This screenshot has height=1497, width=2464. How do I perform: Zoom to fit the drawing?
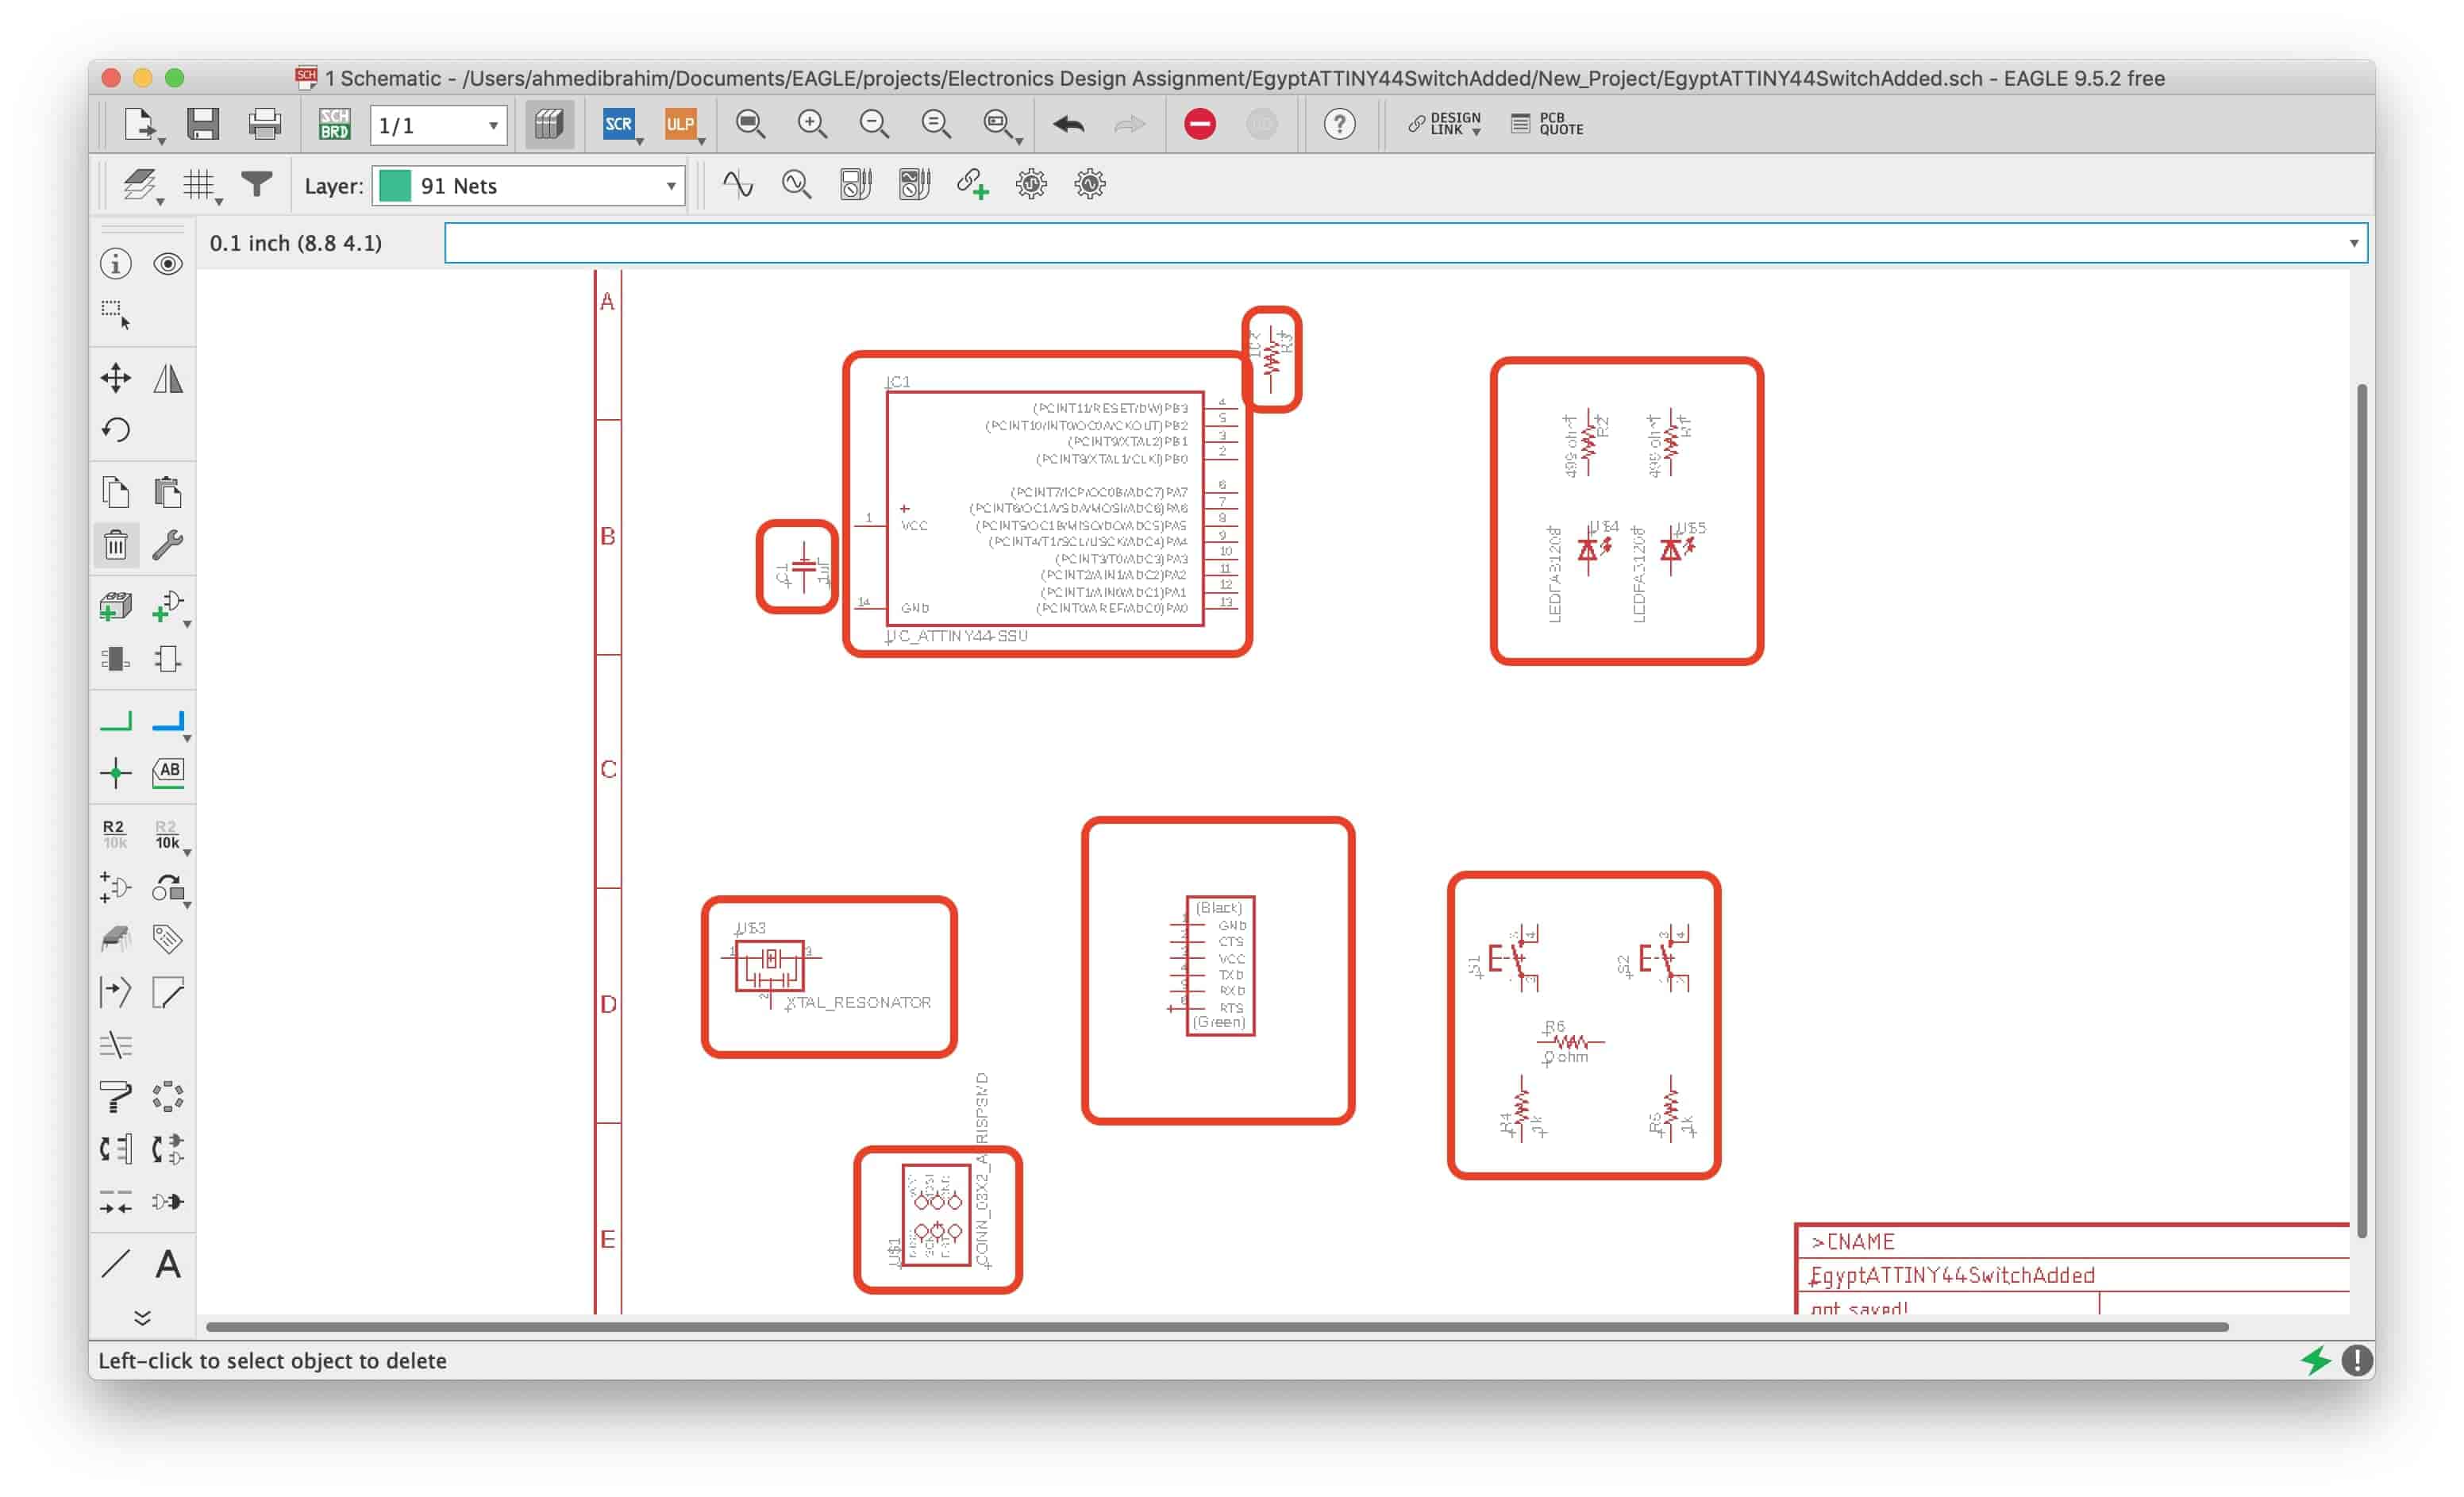[x=750, y=124]
